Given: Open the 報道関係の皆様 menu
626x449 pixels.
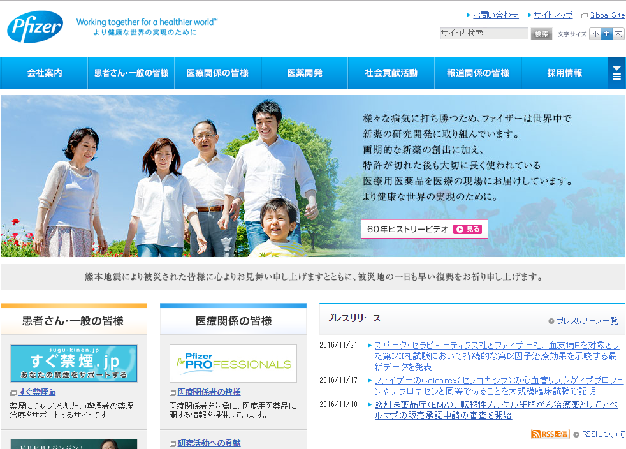Looking at the screenshot, I should (x=478, y=73).
